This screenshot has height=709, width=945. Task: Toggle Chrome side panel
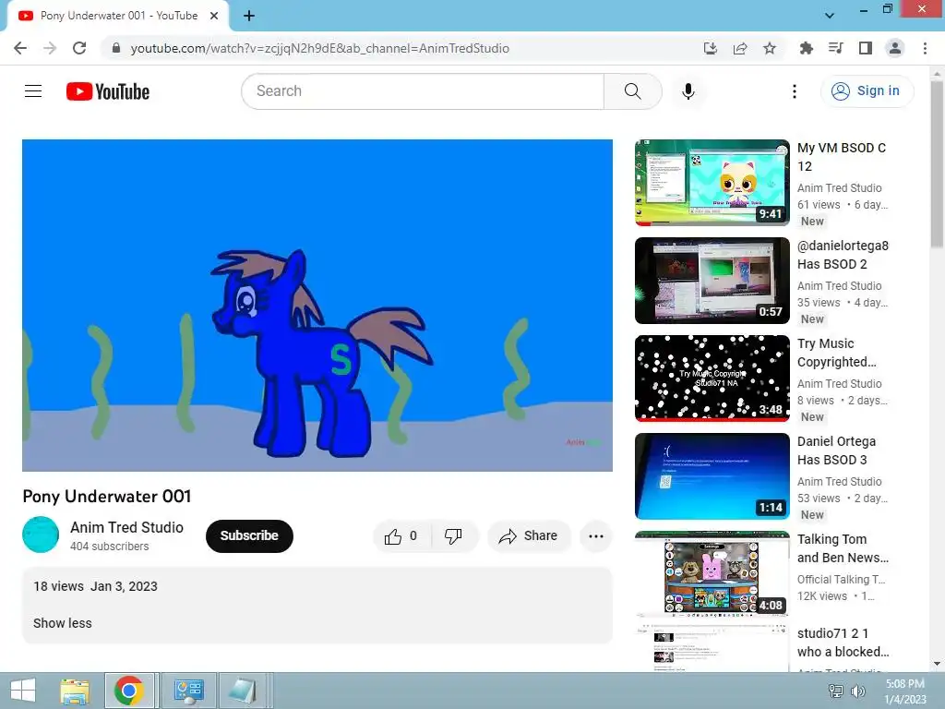866,48
